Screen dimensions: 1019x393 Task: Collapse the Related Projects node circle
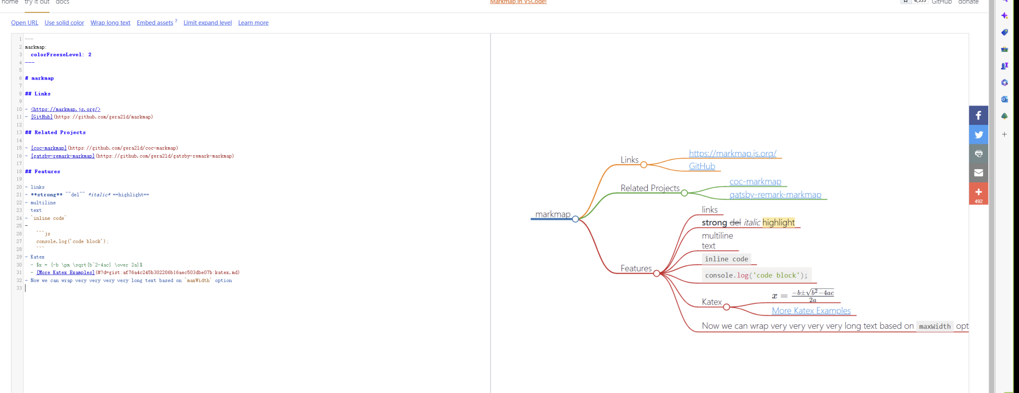coord(684,193)
